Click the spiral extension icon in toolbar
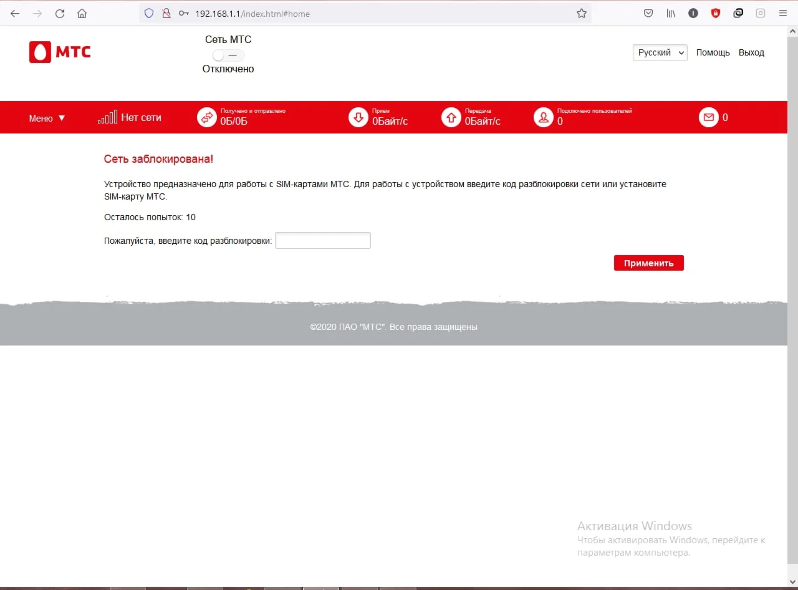The height and width of the screenshot is (590, 798). point(738,13)
